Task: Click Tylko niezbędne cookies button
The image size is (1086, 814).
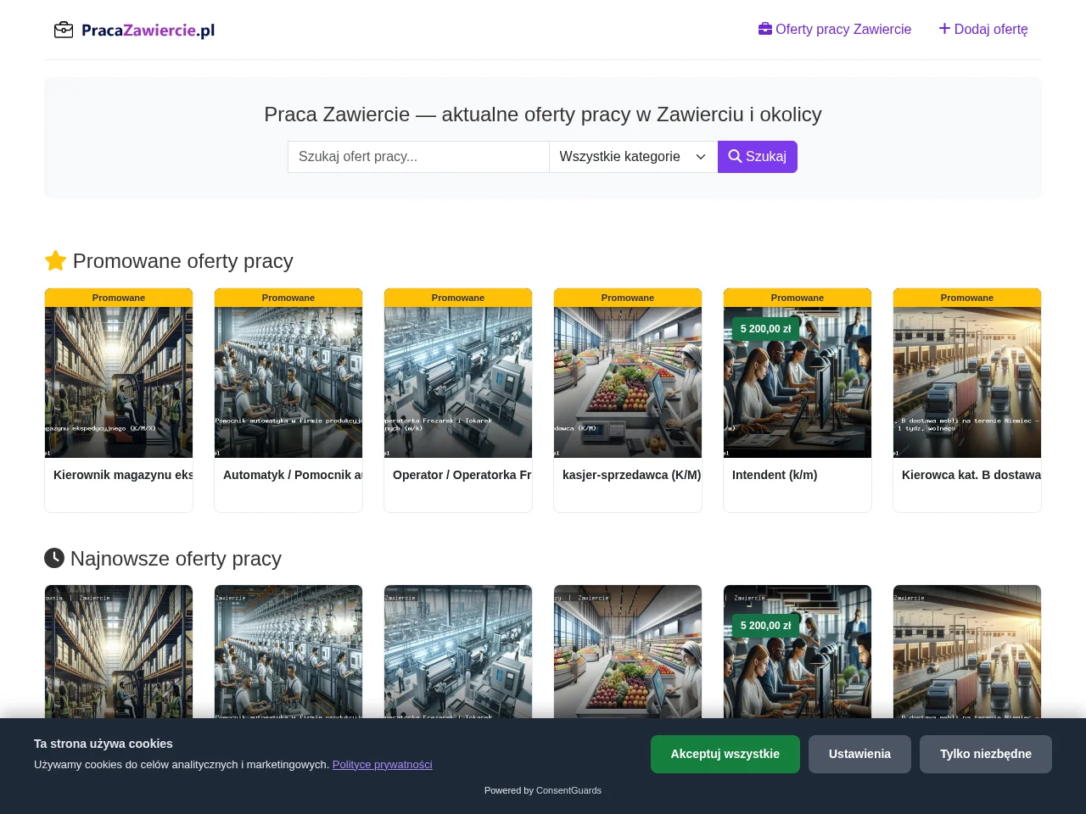Action: pyautogui.click(x=986, y=754)
